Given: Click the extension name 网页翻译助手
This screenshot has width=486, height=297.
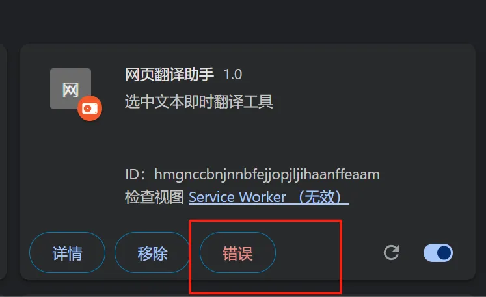Looking at the screenshot, I should [x=169, y=74].
